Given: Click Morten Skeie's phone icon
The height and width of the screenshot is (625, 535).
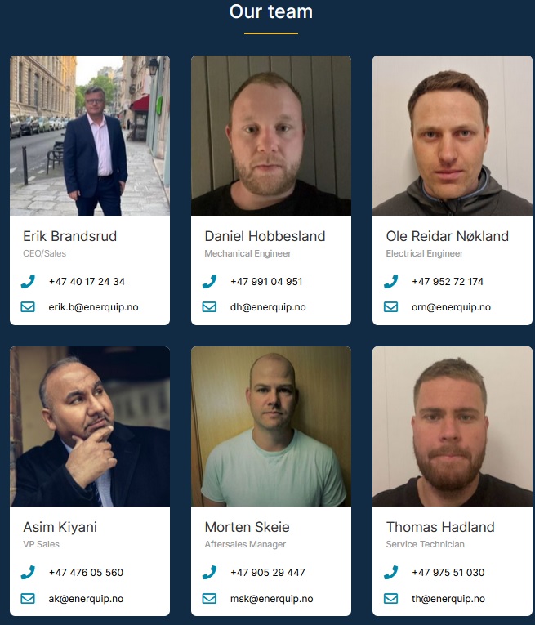Looking at the screenshot, I should pos(209,573).
